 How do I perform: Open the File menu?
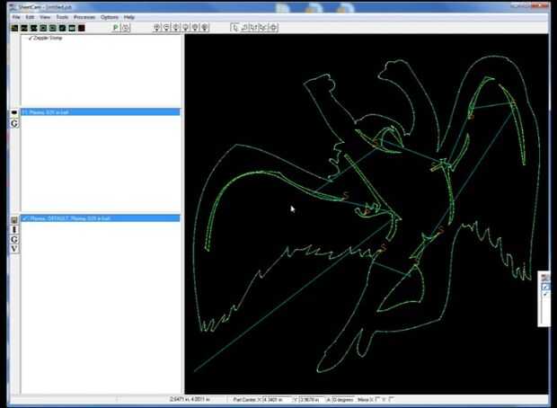pyautogui.click(x=16, y=17)
